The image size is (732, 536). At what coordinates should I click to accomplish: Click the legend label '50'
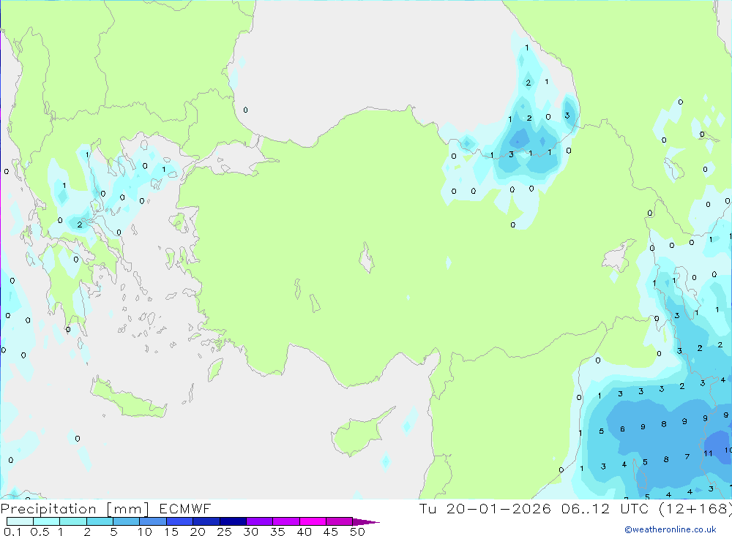357,532
